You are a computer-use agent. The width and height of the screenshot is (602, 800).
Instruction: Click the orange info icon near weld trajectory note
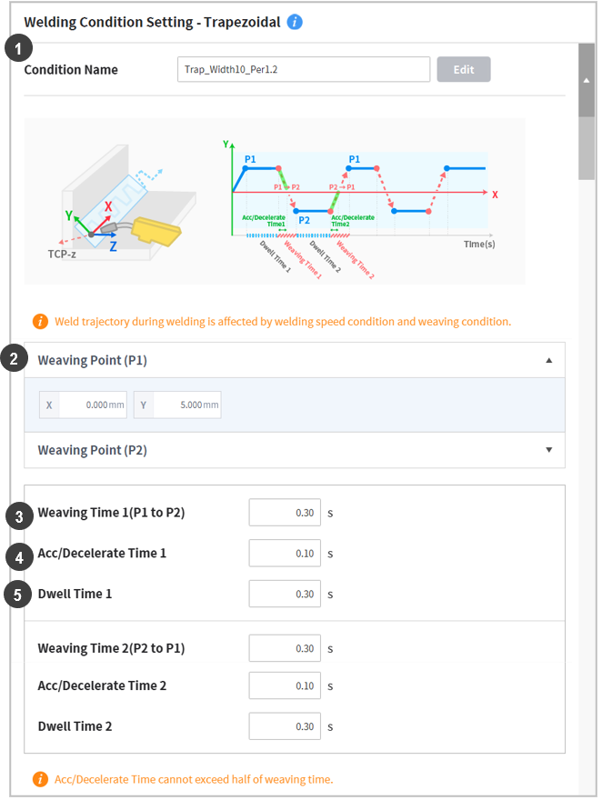click(x=40, y=321)
